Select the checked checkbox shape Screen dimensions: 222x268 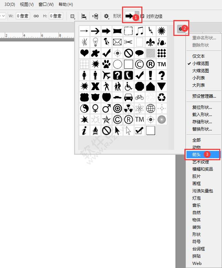pos(139,131)
